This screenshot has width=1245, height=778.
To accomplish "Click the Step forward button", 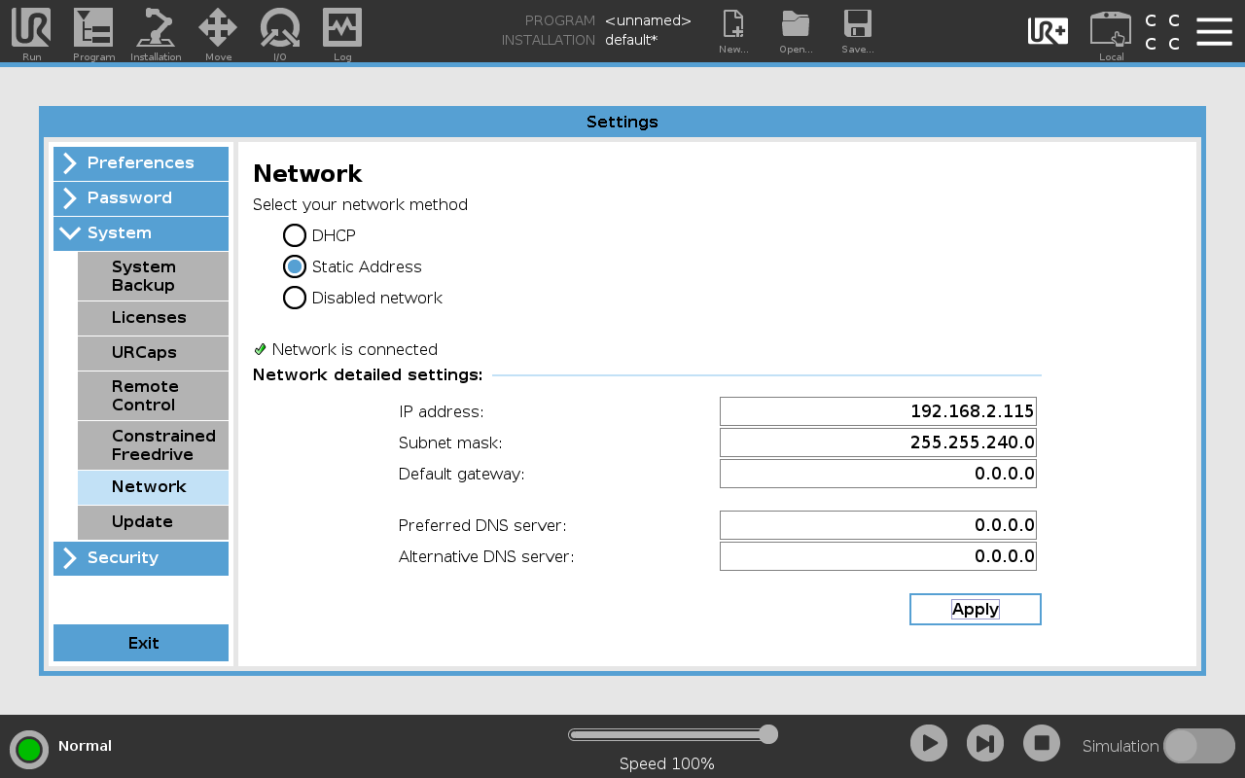I will 985,744.
